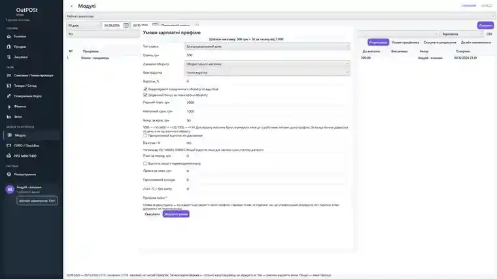Click the purple save conditions button

(x=176, y=214)
